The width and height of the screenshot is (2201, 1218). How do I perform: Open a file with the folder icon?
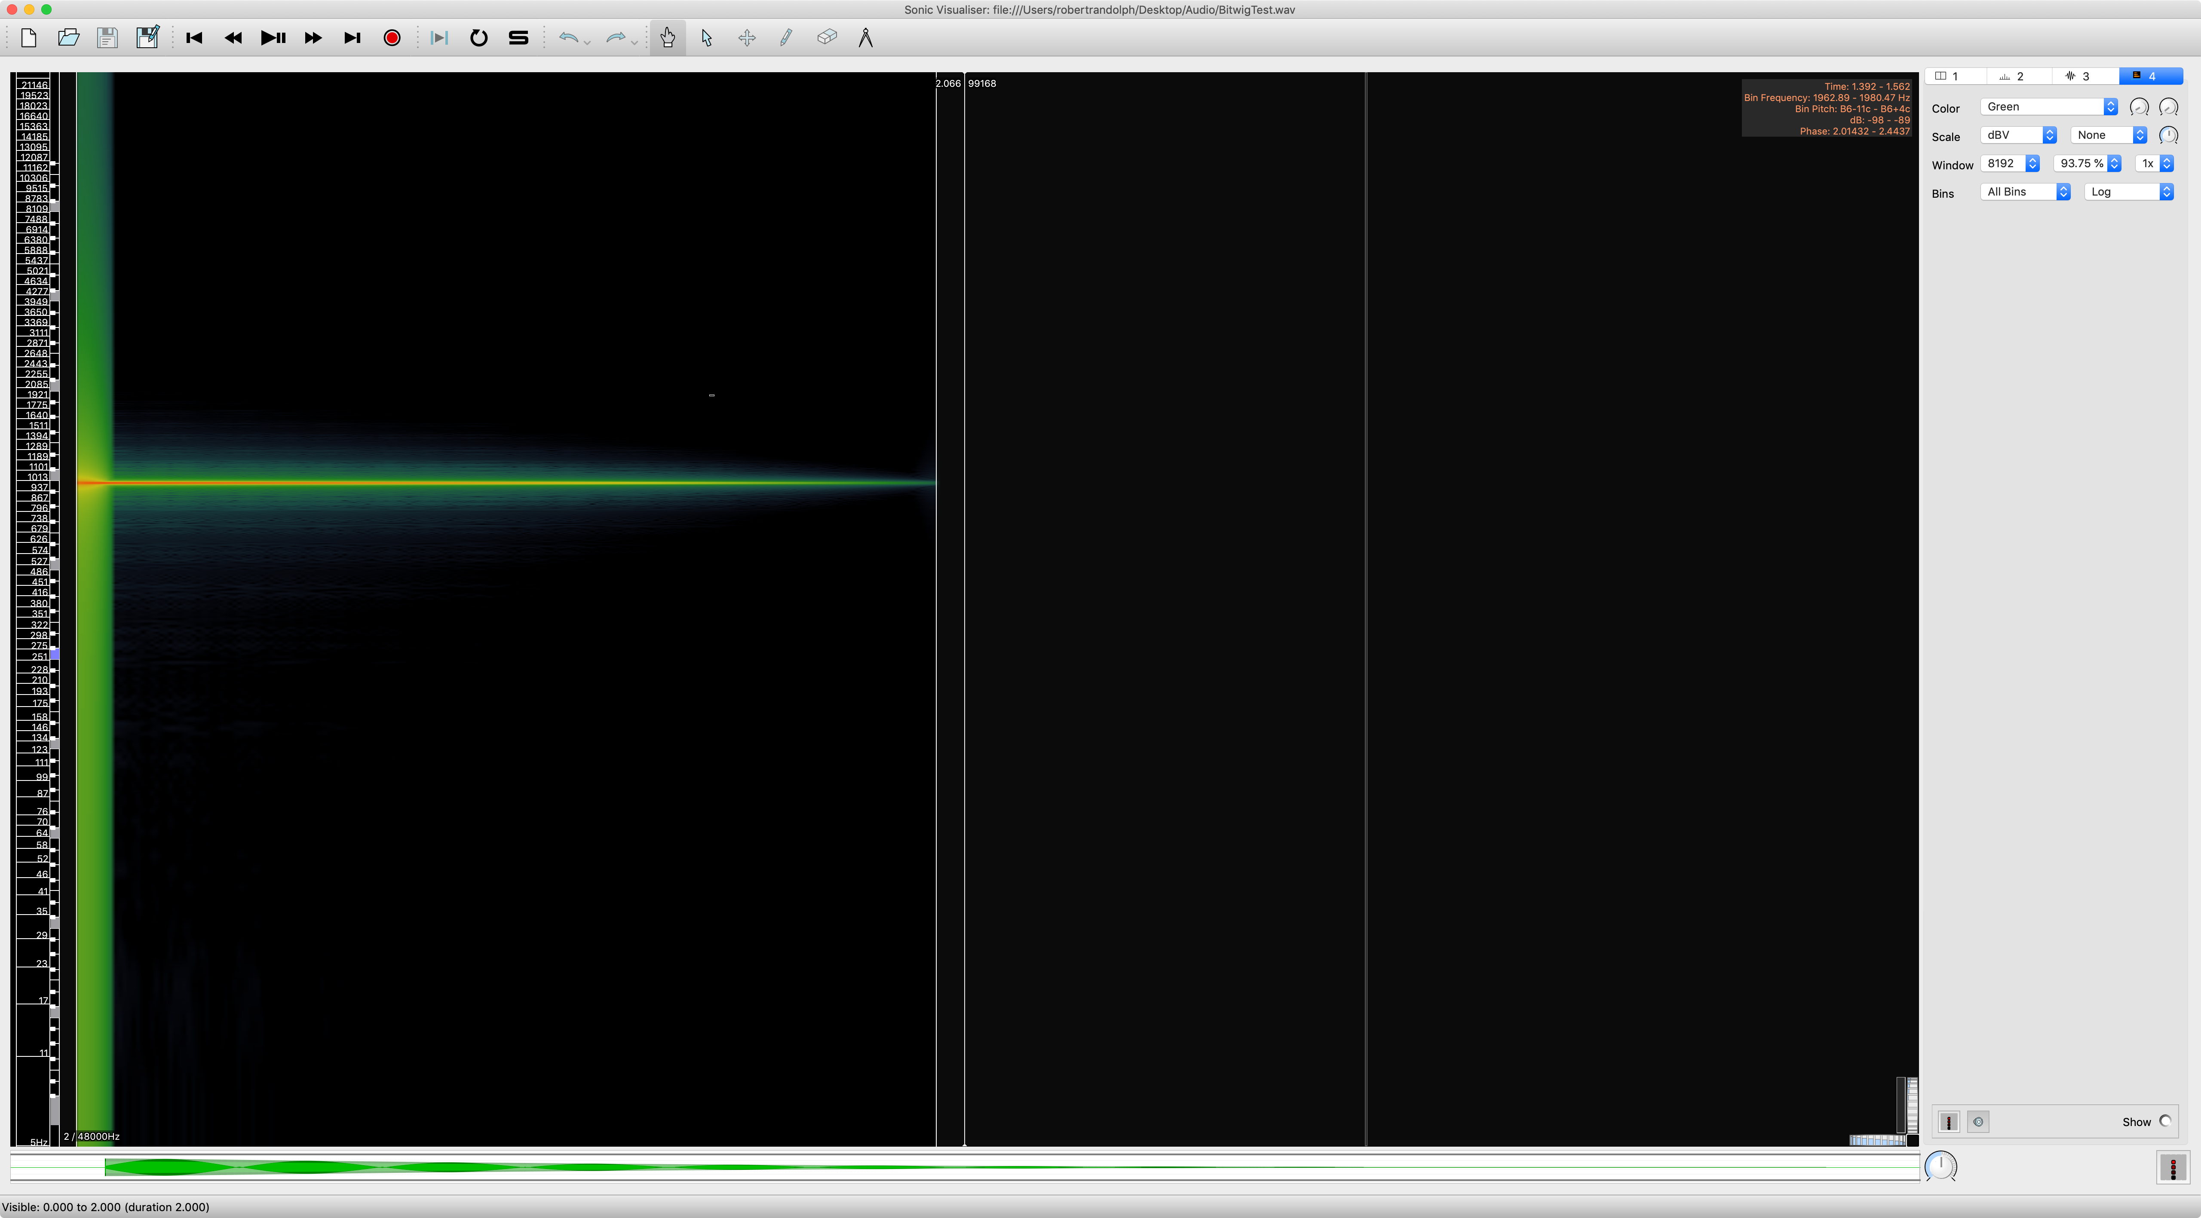tap(68, 37)
